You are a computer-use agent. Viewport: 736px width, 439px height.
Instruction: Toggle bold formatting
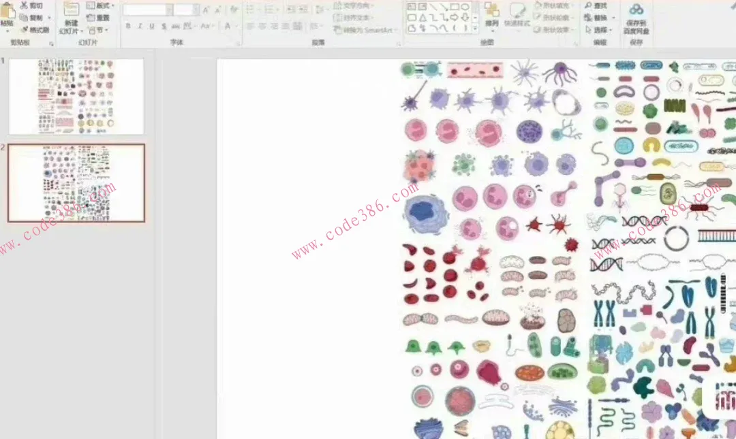coord(127,27)
